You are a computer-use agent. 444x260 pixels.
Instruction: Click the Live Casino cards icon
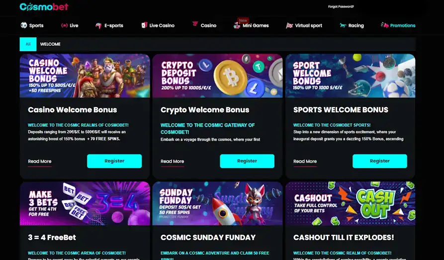pos(144,25)
